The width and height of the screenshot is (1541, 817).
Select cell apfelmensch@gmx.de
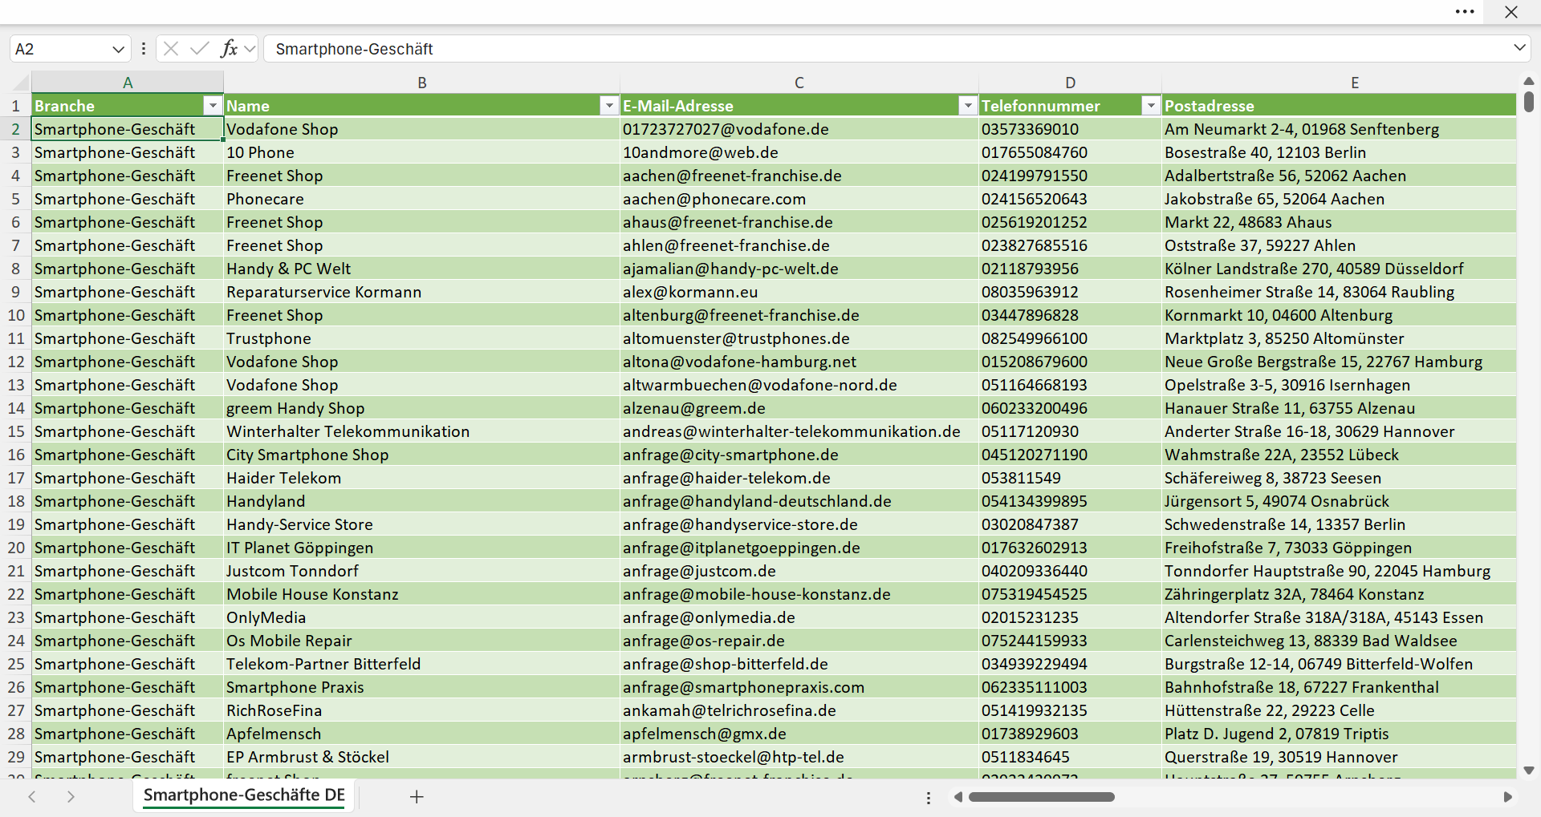799,734
